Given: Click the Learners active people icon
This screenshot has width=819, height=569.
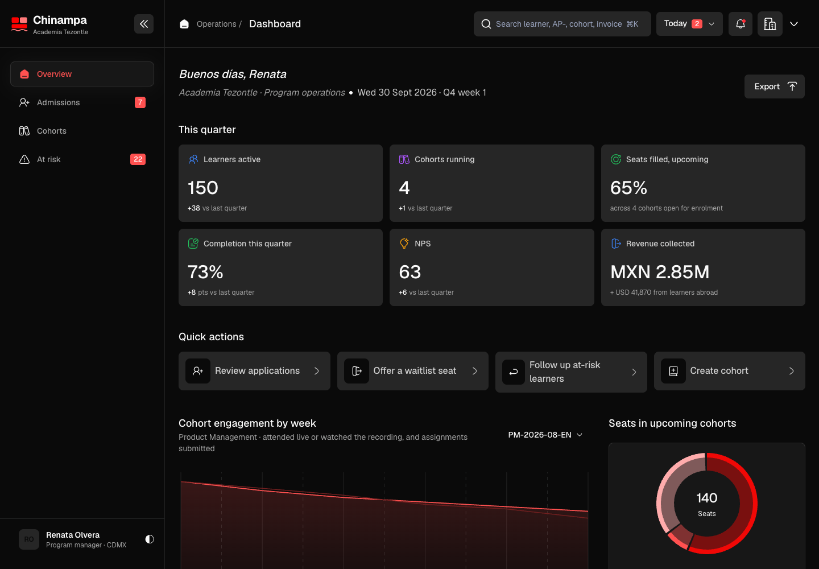Looking at the screenshot, I should click(193, 159).
